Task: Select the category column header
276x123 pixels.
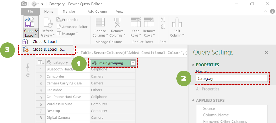Action: coord(67,62)
